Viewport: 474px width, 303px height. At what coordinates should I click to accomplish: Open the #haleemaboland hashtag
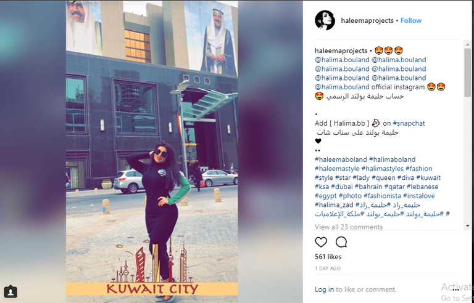click(341, 160)
